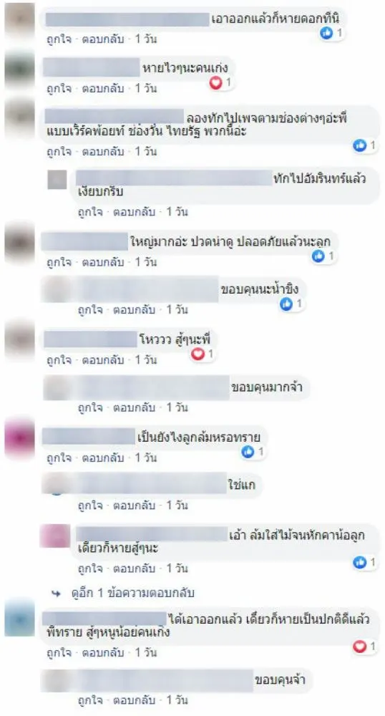Click heart reaction on 'ได้เอาออกแล้ว' comment
Screen dimensions: 385x716
pos(360,647)
